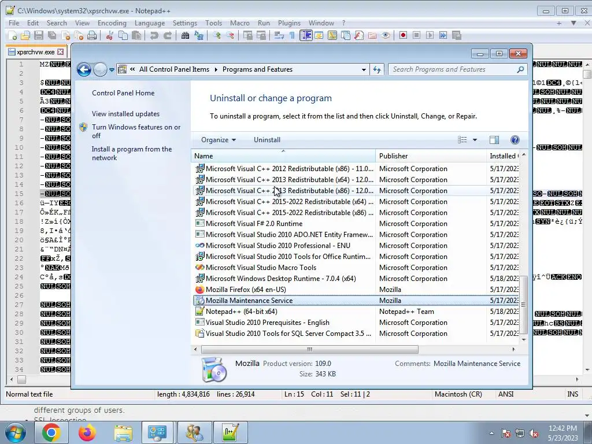This screenshot has width=592, height=444.
Task: Click the Save icon in Notepad++ toolbar
Action: pyautogui.click(x=39, y=35)
